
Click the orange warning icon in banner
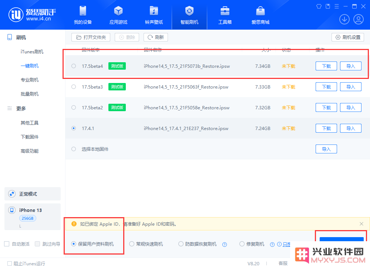pos(74,224)
